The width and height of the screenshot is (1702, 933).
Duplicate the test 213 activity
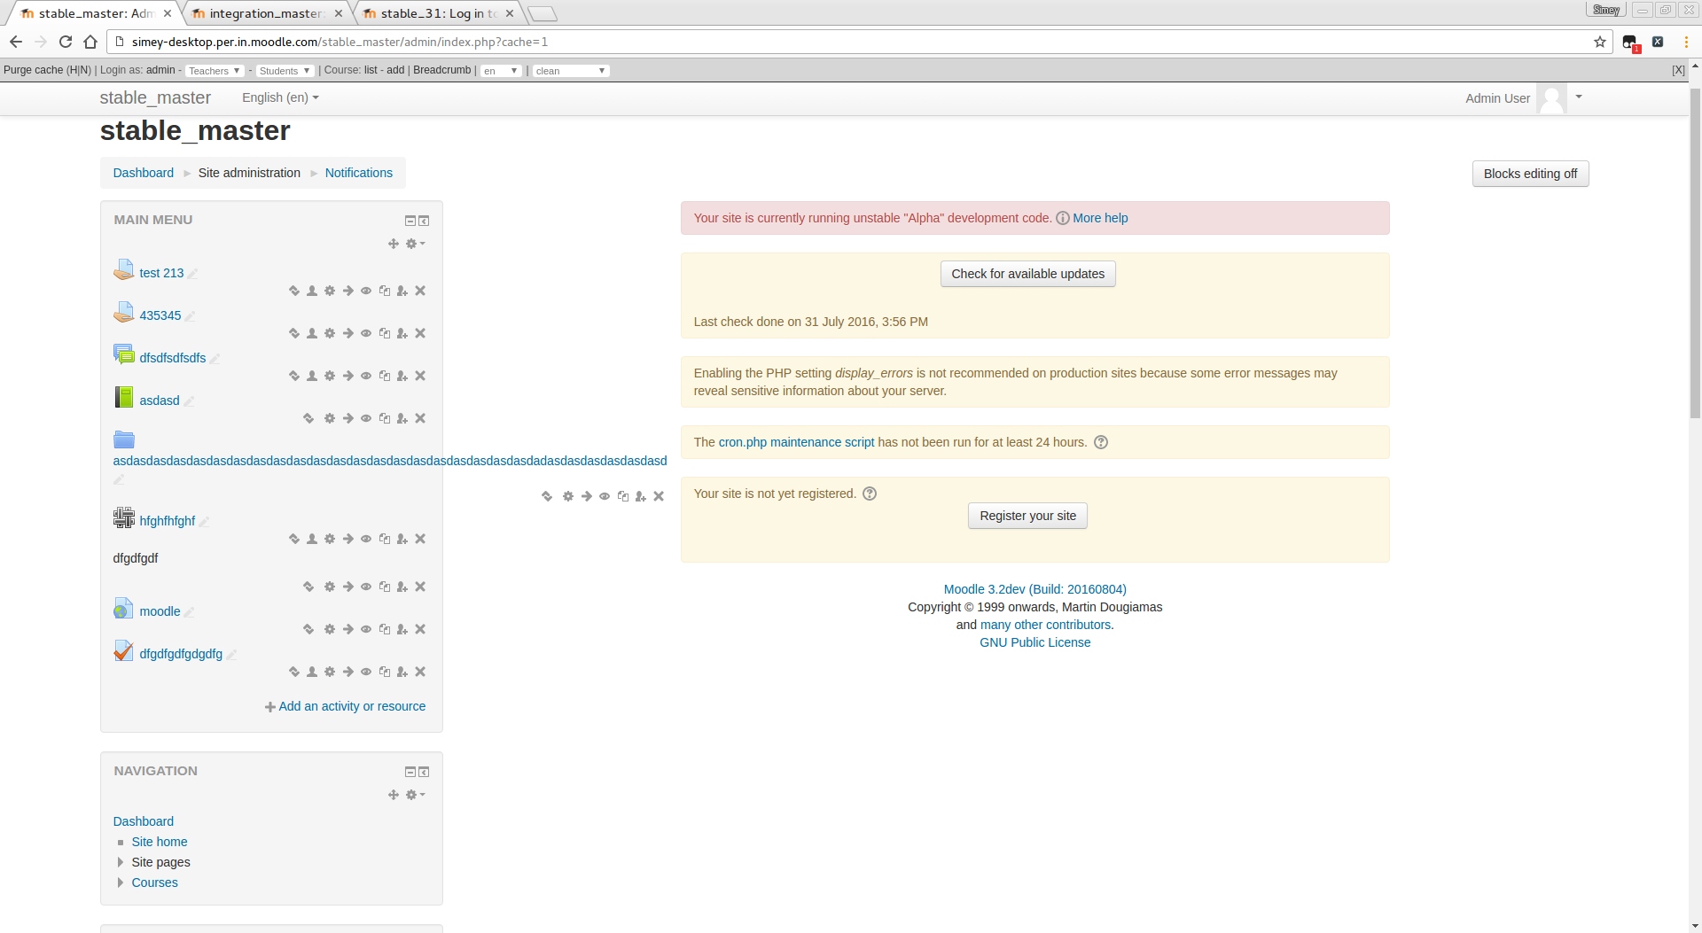pos(385,291)
